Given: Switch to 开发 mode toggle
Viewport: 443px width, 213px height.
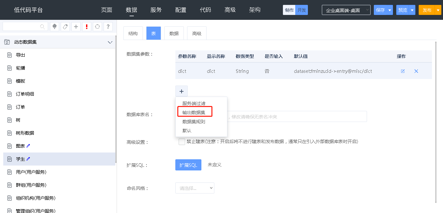Looking at the screenshot, I should point(302,10).
